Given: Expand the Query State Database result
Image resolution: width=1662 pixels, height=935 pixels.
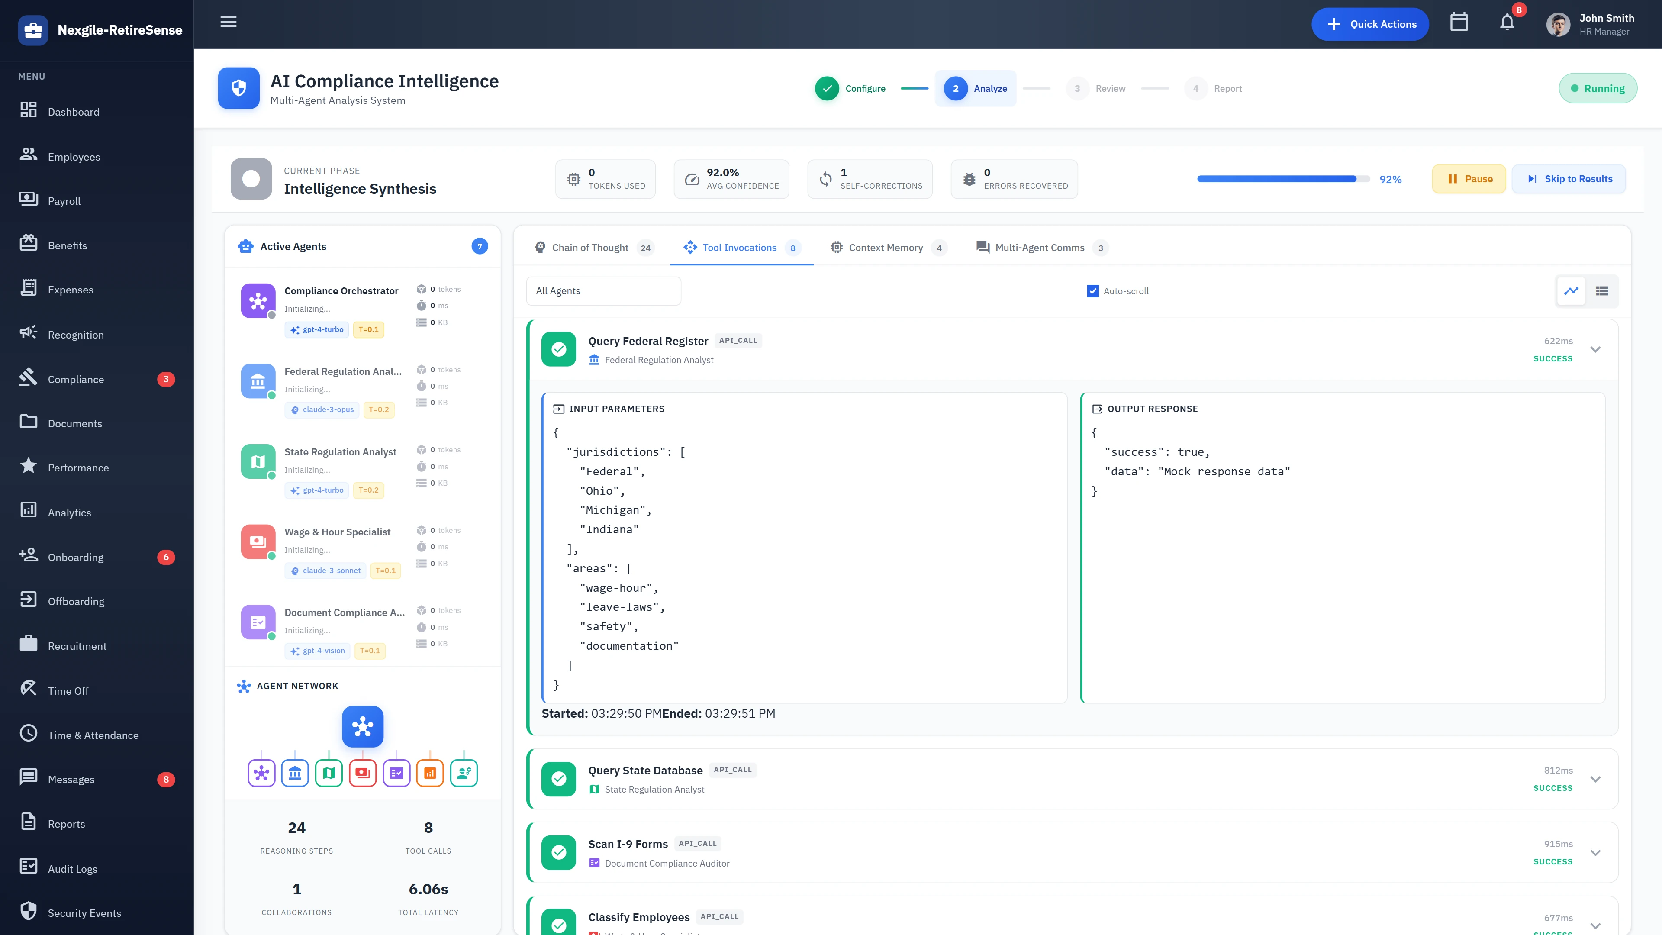Looking at the screenshot, I should tap(1595, 779).
